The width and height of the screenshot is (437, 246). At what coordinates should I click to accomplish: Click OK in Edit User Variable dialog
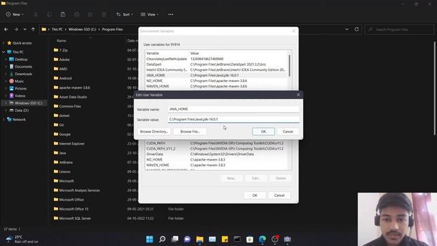pyautogui.click(x=264, y=131)
